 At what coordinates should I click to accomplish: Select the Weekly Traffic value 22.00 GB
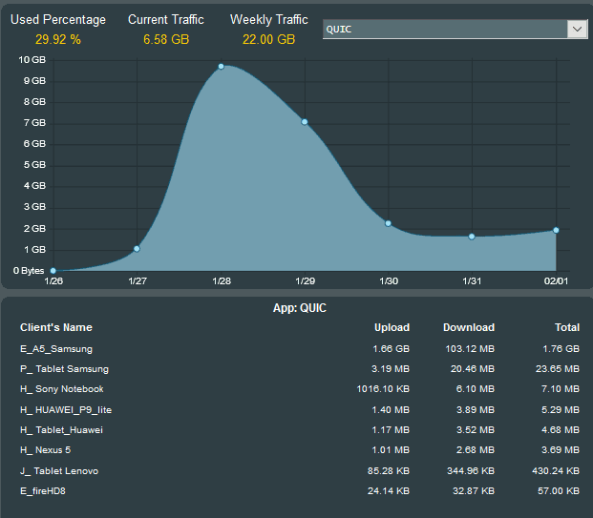click(x=268, y=39)
